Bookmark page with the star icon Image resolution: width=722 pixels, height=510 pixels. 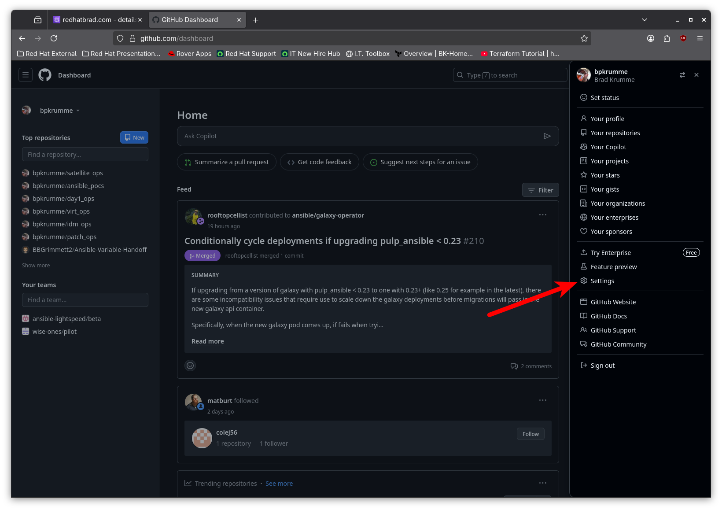584,38
